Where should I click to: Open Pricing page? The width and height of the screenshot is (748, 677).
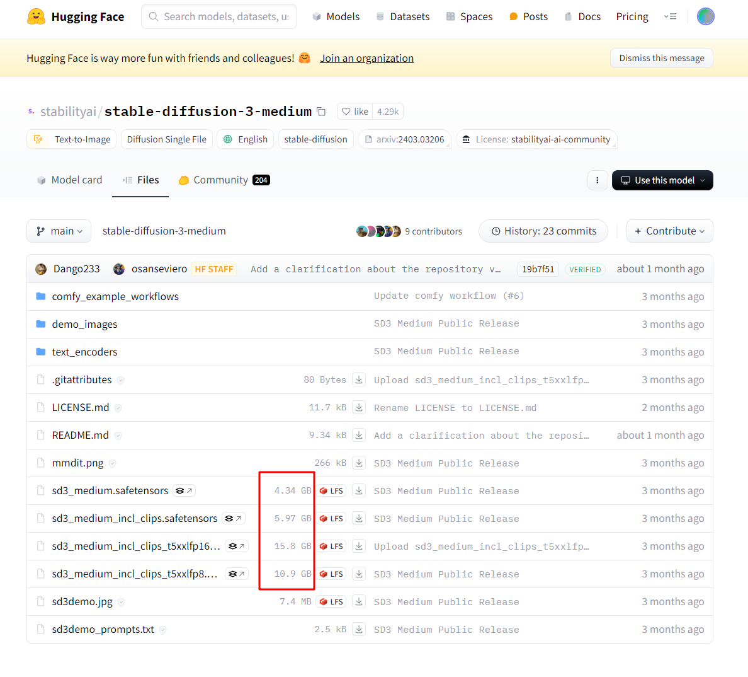pyautogui.click(x=632, y=17)
